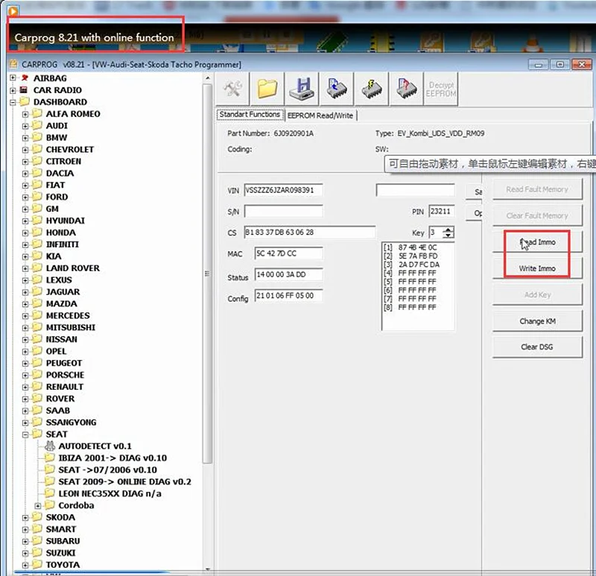Click the empty field right of VIN
The height and width of the screenshot is (576, 596).
415,190
